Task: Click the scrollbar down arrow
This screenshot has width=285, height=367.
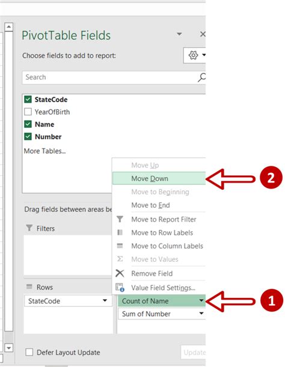Action: [x=9, y=348]
